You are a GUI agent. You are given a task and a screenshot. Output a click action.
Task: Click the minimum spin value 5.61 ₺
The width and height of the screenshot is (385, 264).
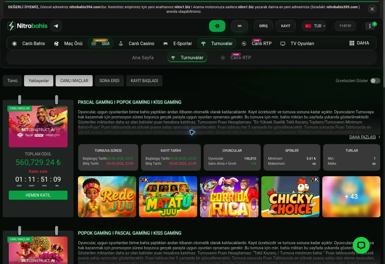point(311,159)
